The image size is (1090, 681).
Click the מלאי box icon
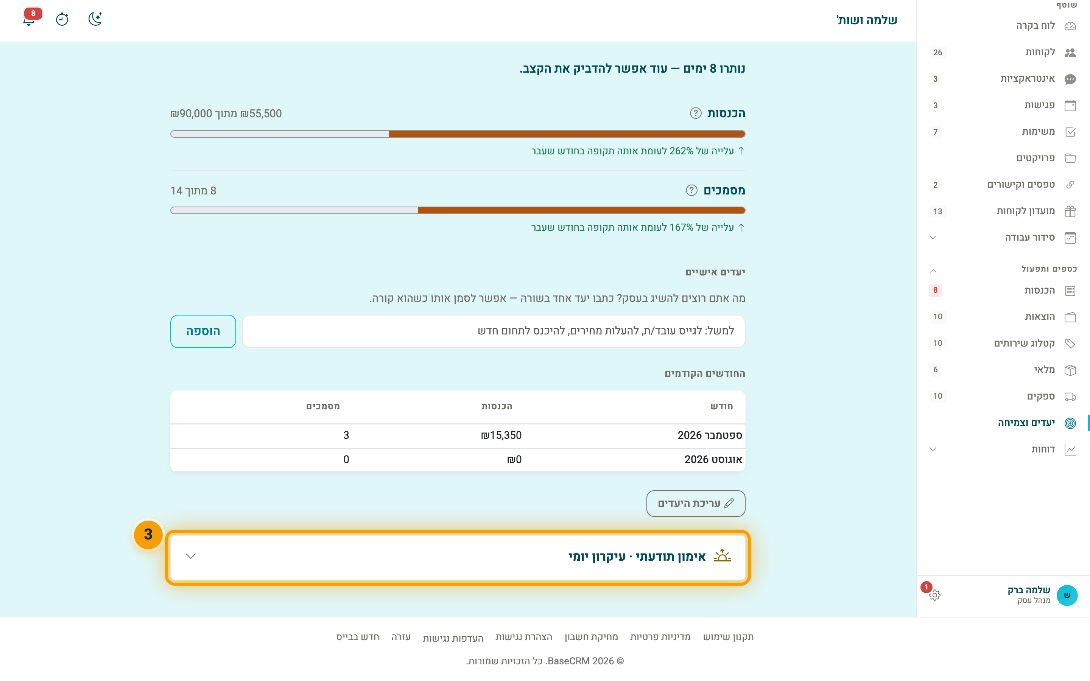pos(1070,370)
